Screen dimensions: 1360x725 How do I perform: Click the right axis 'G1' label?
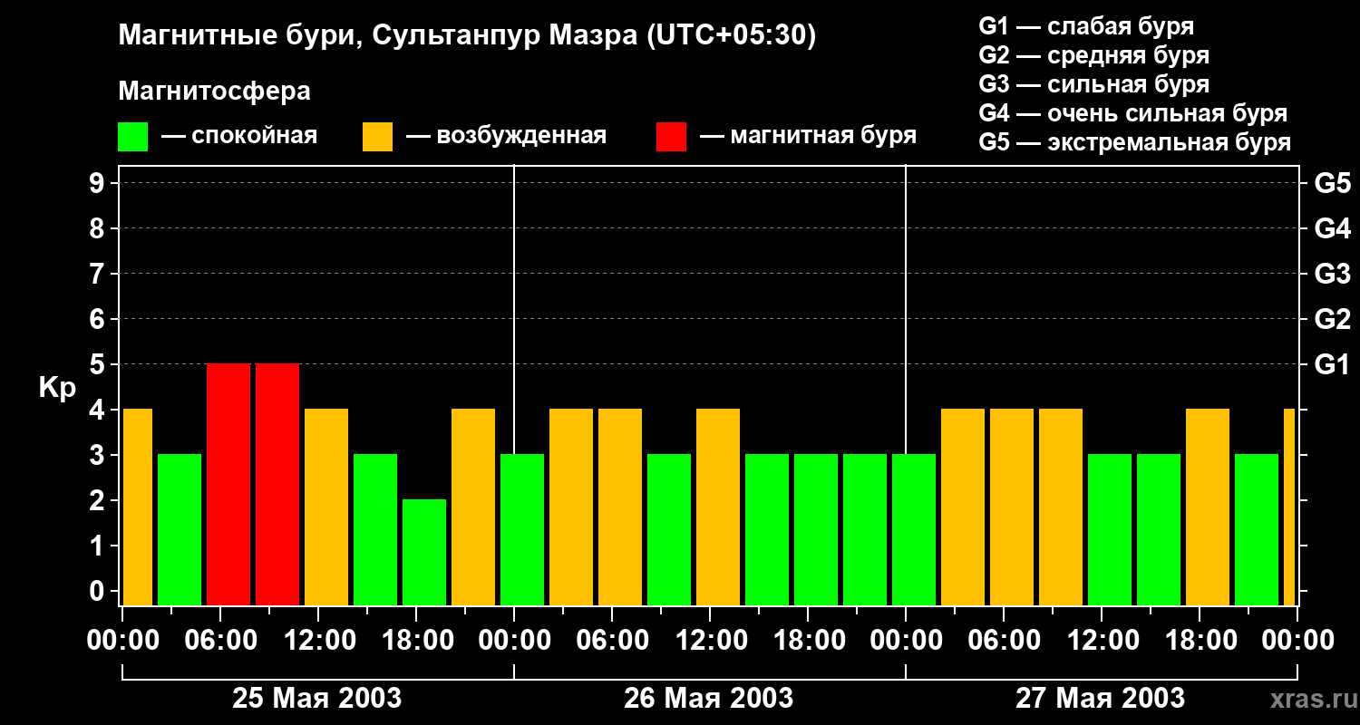point(1333,365)
